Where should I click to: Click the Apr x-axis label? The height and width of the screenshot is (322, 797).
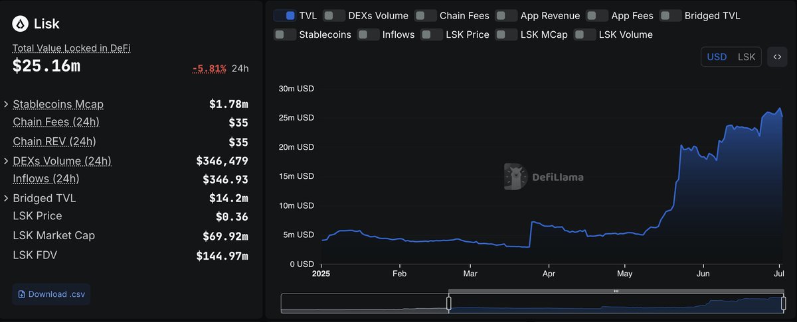coord(549,273)
